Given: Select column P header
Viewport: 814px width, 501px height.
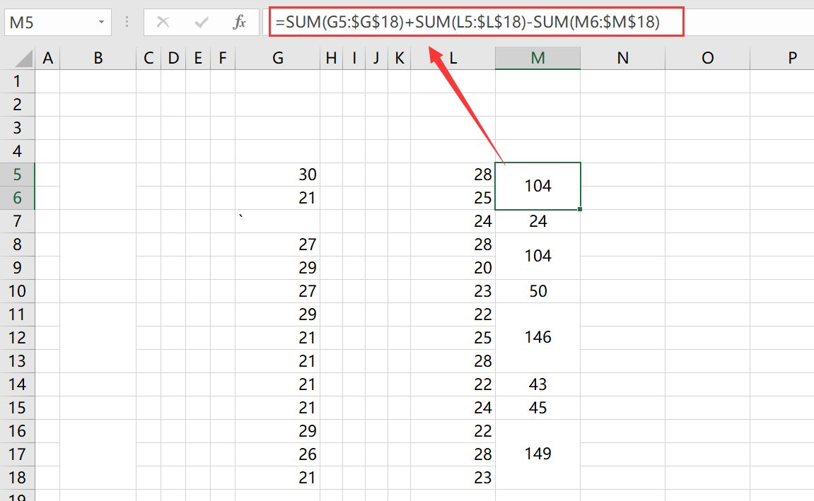Looking at the screenshot, I should (x=791, y=59).
